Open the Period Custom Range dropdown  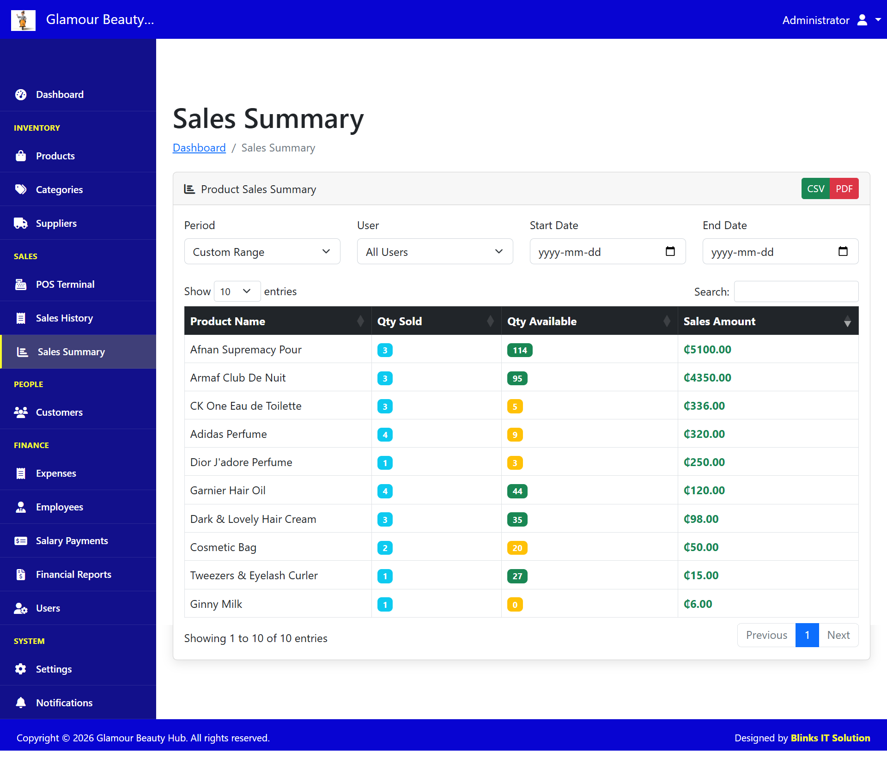(262, 252)
